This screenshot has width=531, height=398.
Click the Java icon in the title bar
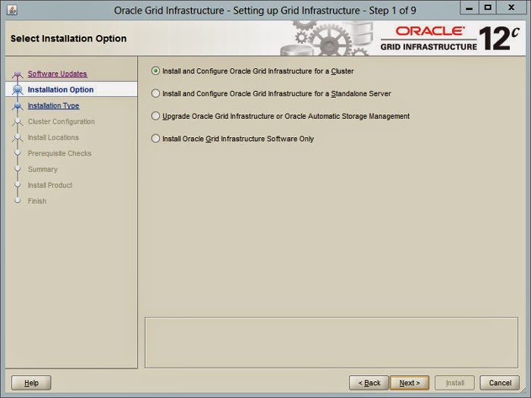click(x=12, y=10)
